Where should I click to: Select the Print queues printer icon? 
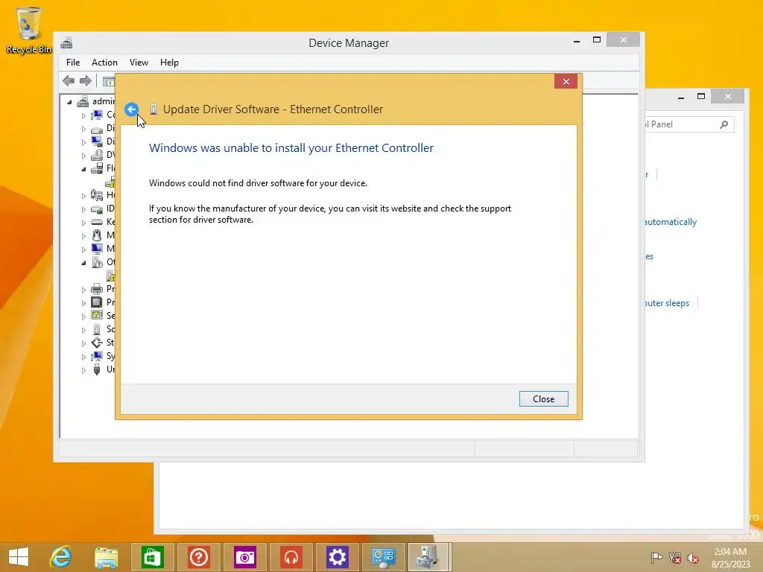point(97,289)
